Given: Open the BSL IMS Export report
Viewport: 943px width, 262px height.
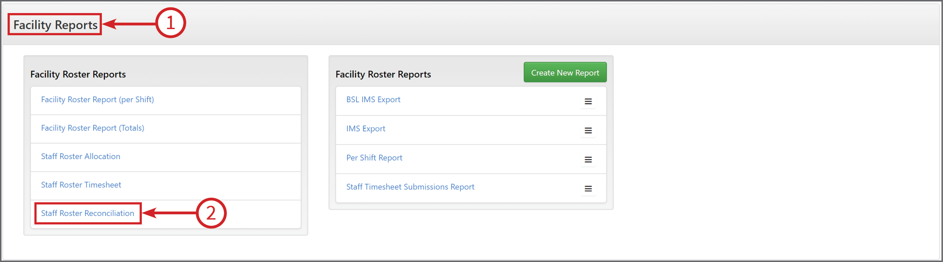Looking at the screenshot, I should click(373, 100).
